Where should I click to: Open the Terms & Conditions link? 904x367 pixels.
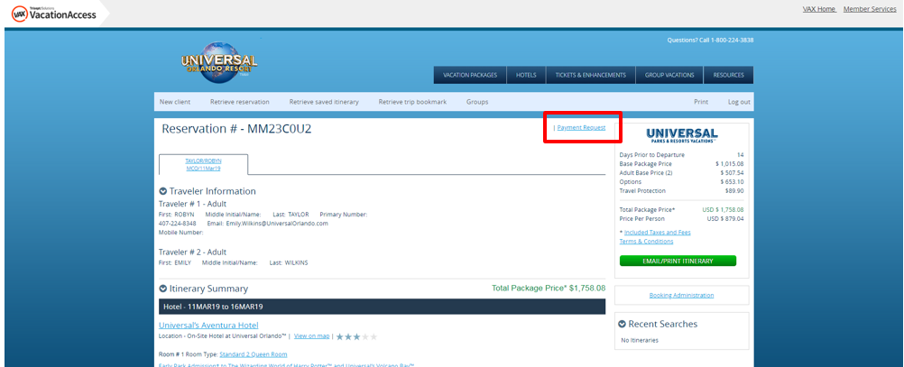point(646,242)
